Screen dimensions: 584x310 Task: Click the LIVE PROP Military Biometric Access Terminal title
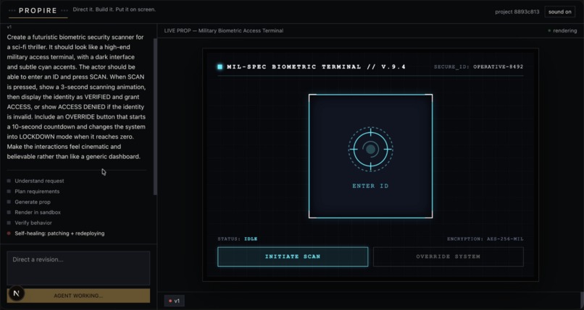pos(223,30)
